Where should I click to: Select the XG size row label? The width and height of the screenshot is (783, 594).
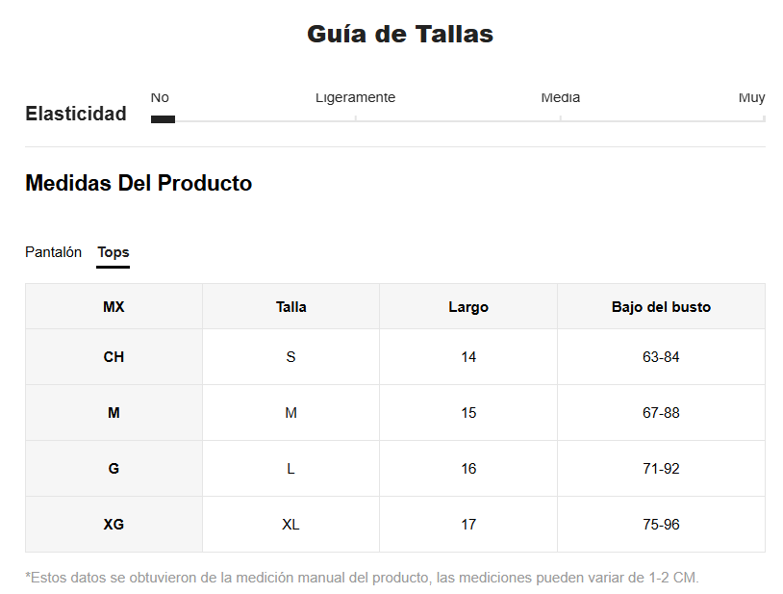pyautogui.click(x=114, y=525)
